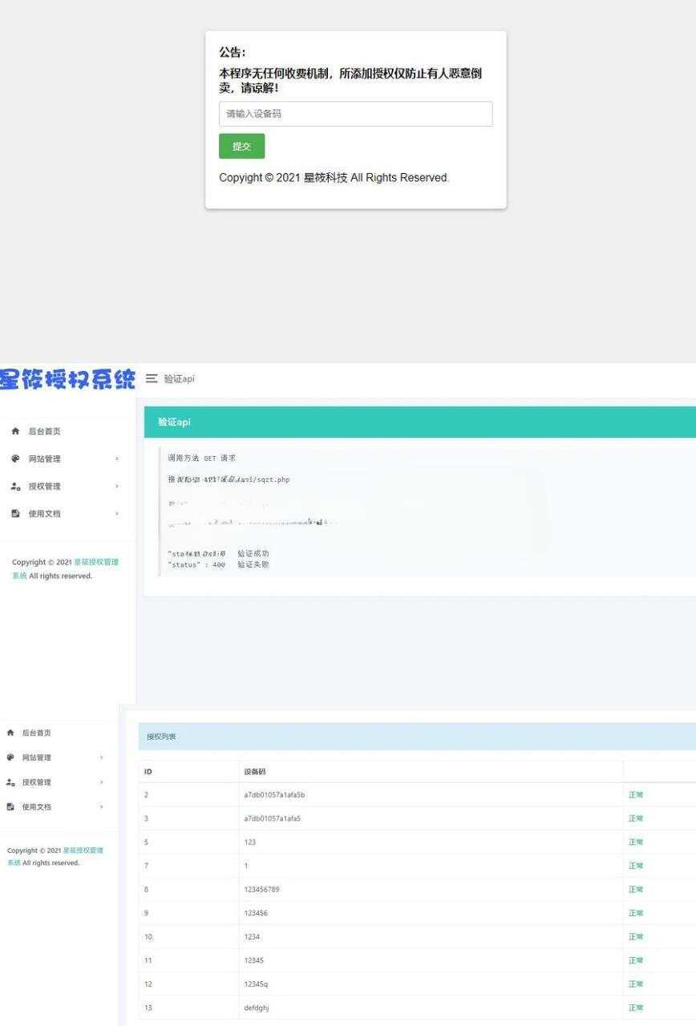Screen dimensions: 696x1026
Task: Toggle the 正常 status for device 123456789
Action: (x=635, y=889)
